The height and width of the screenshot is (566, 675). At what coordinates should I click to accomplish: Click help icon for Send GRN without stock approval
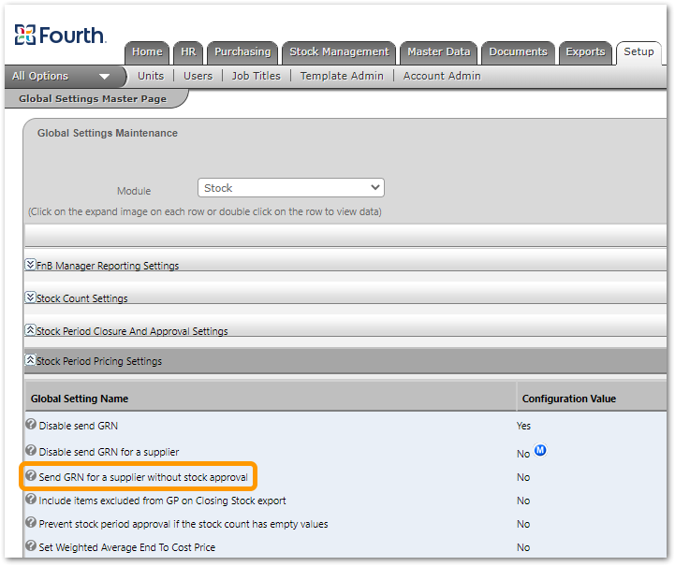pos(31,476)
